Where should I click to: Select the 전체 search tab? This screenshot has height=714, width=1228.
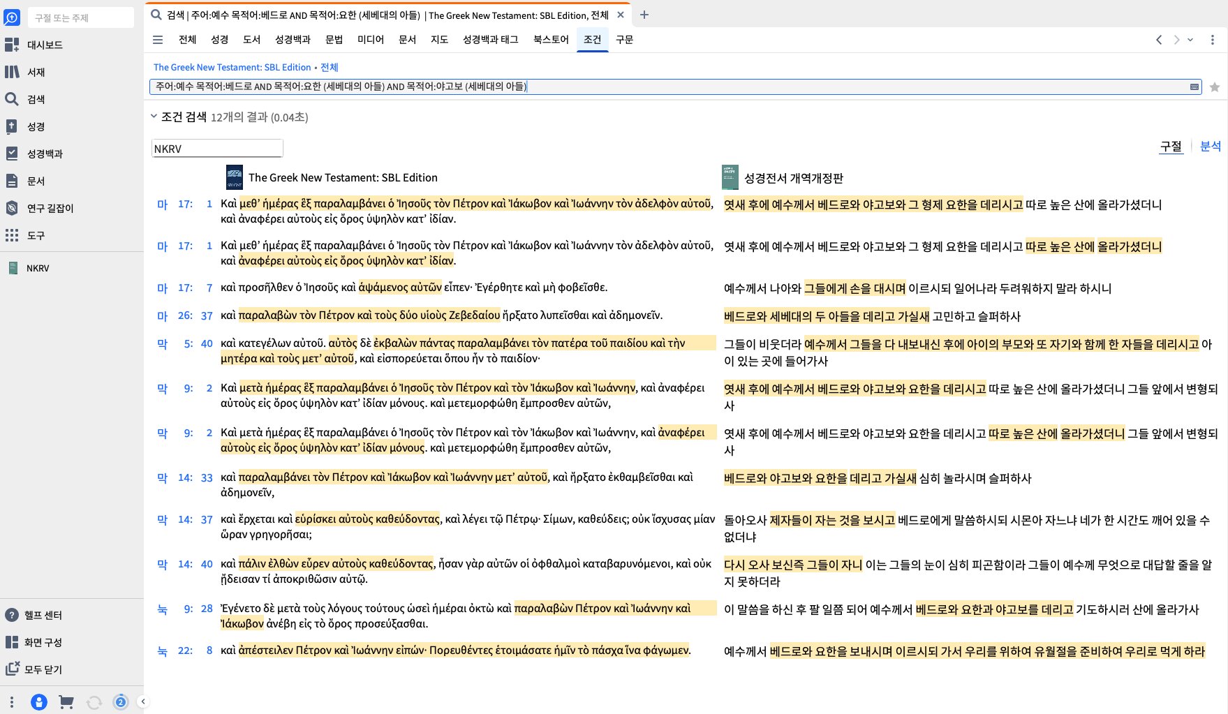[188, 40]
